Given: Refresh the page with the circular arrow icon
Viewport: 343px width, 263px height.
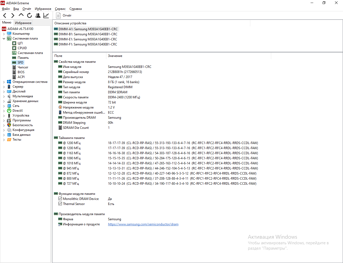Looking at the screenshot, I should click(x=29, y=16).
